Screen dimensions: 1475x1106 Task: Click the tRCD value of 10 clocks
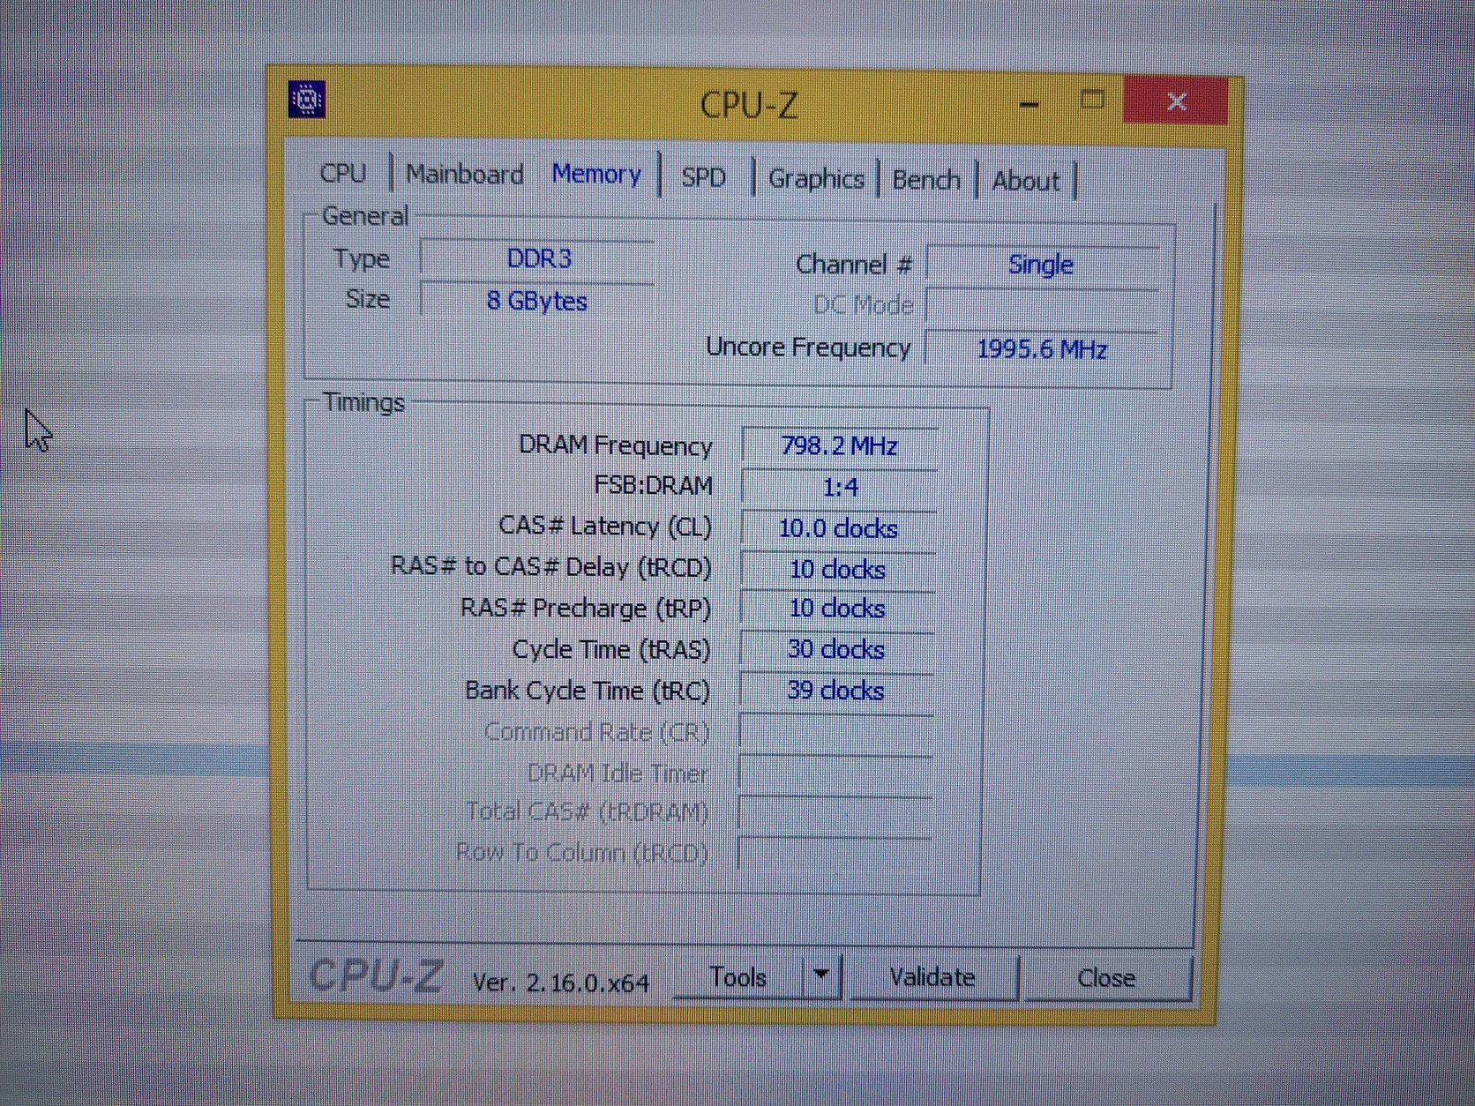click(x=837, y=570)
